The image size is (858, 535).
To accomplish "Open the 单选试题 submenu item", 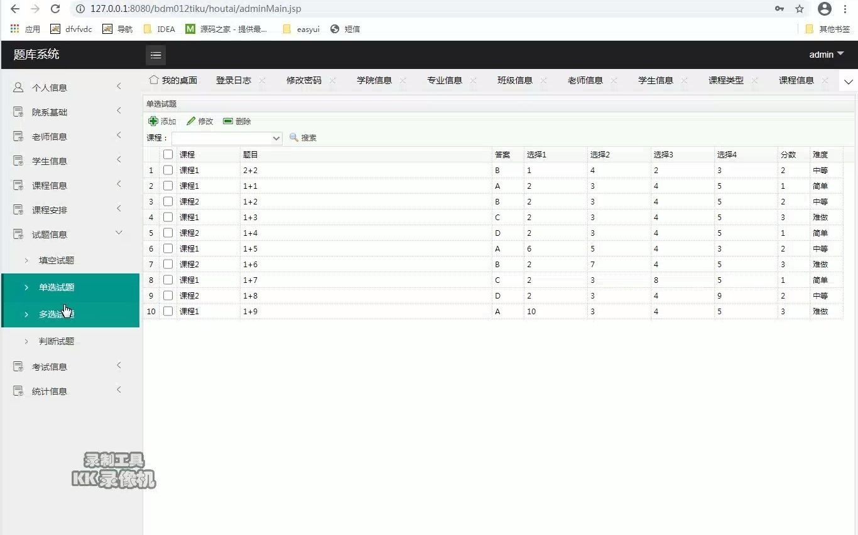I will click(x=70, y=287).
